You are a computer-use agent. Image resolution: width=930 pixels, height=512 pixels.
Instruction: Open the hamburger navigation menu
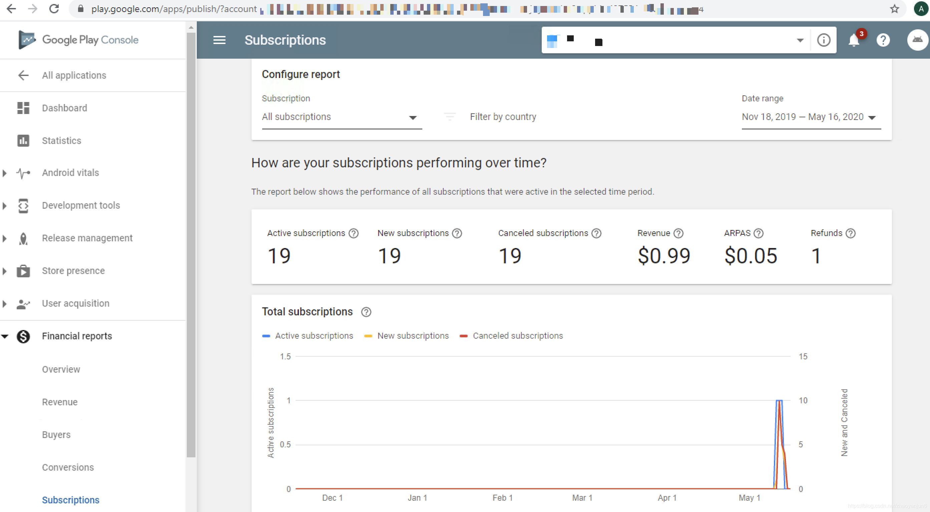pos(219,40)
